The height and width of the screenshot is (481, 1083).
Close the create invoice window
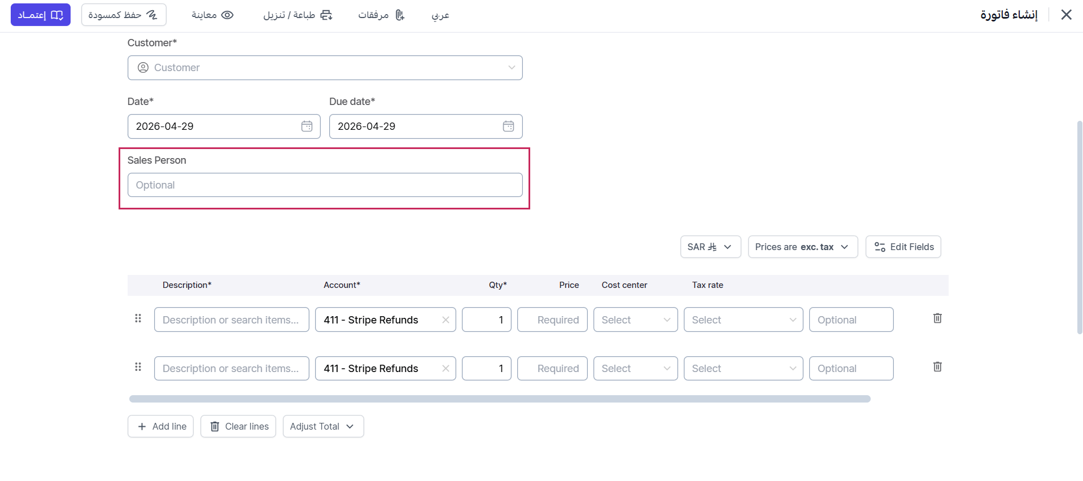[1066, 15]
